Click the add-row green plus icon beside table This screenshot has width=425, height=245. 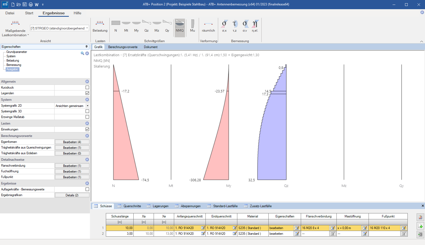click(x=420, y=226)
